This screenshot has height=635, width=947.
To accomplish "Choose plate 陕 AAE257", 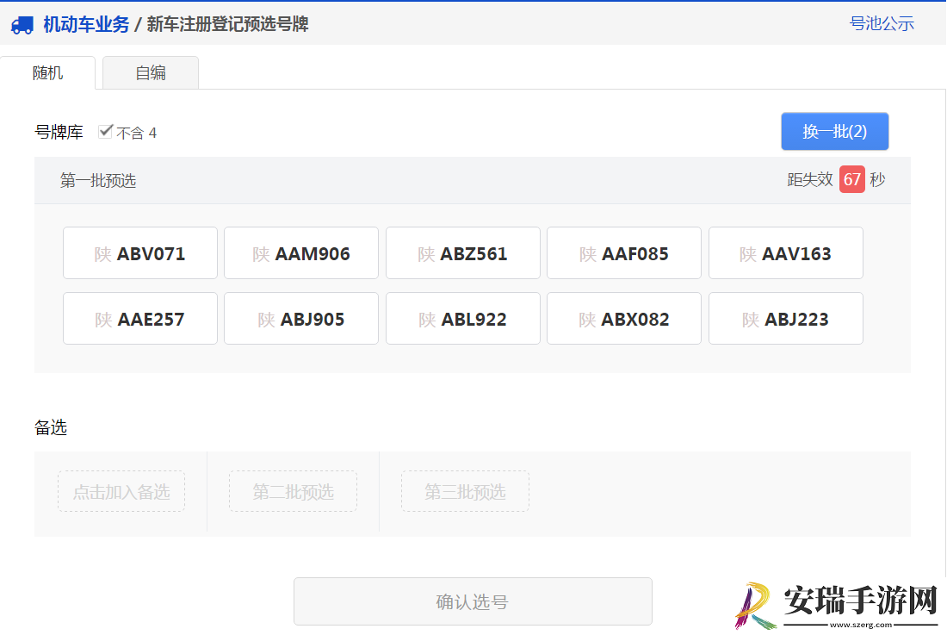I will (x=140, y=319).
